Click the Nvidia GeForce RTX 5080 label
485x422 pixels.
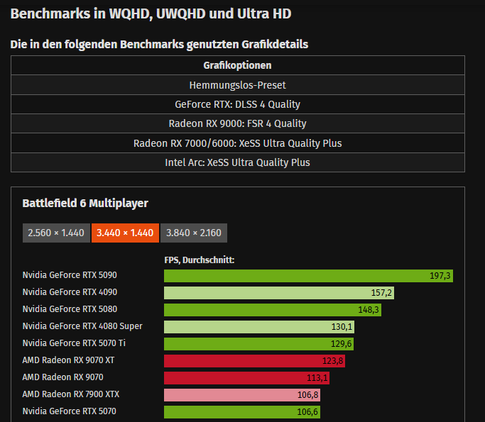point(70,309)
